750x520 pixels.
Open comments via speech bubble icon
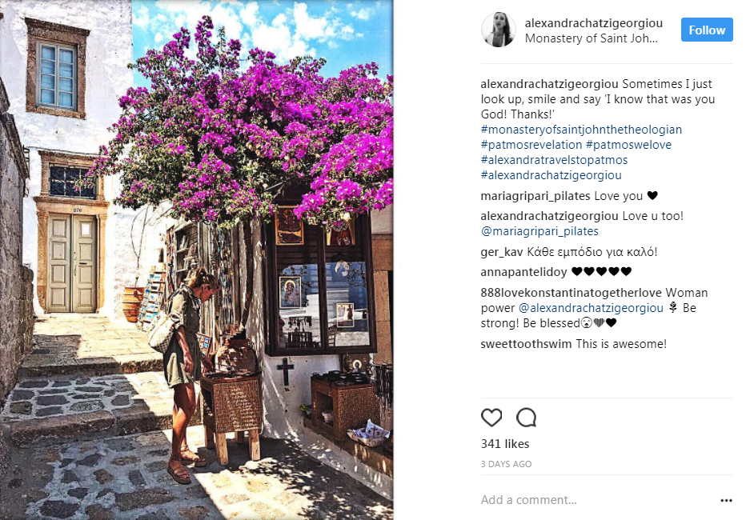[526, 418]
